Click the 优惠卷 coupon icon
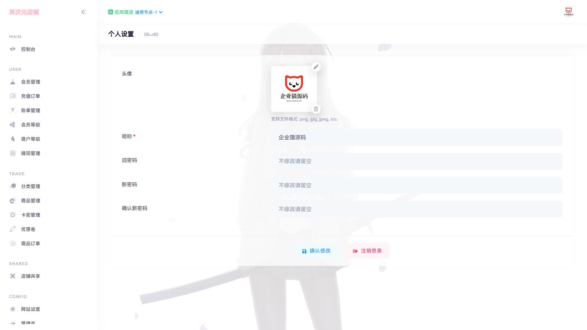 pyautogui.click(x=13, y=229)
